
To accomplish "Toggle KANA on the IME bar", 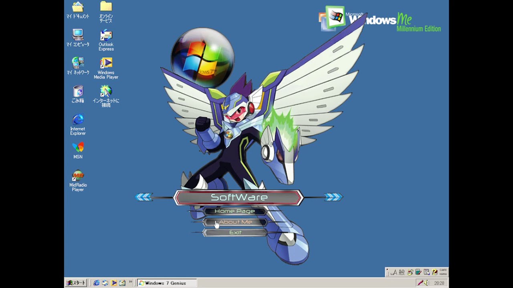I will click(x=443, y=274).
